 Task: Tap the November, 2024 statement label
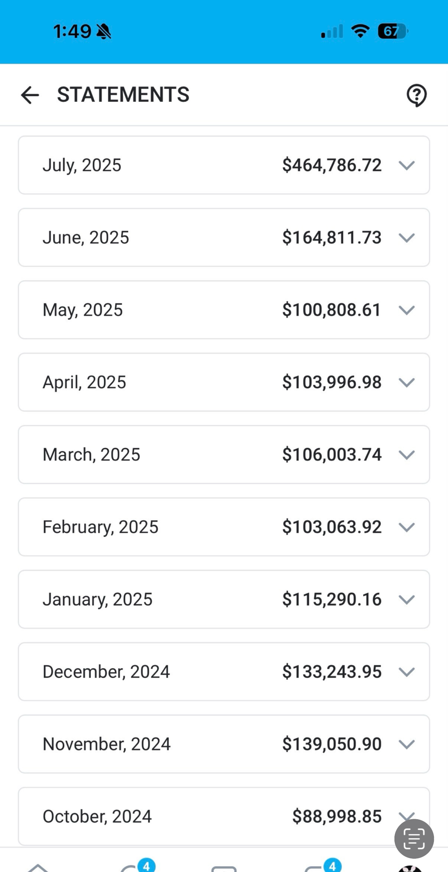106,744
